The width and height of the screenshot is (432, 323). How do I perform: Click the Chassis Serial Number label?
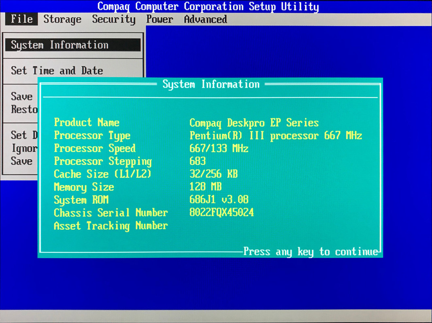111,213
